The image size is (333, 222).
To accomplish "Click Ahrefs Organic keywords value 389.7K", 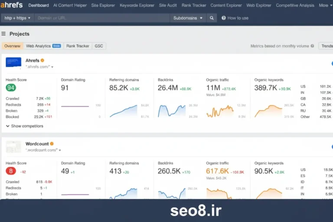I will pos(266,88).
